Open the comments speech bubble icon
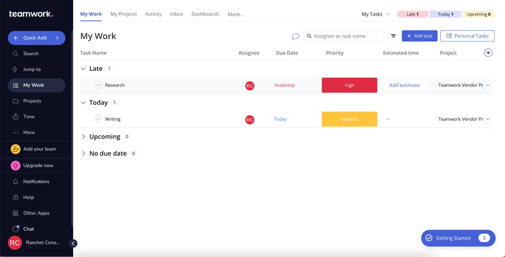This screenshot has width=505, height=257. tap(296, 36)
